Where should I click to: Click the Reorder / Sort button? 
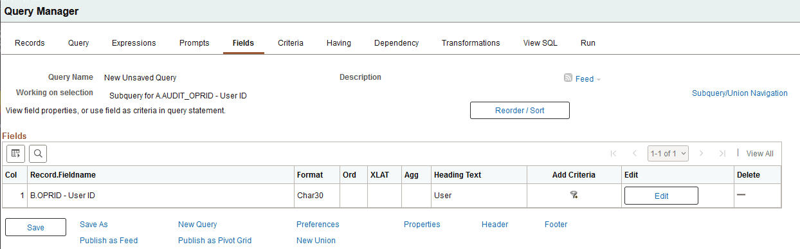(520, 111)
